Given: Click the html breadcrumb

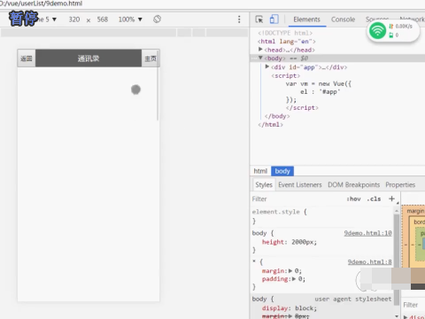Looking at the screenshot, I should click(x=260, y=171).
